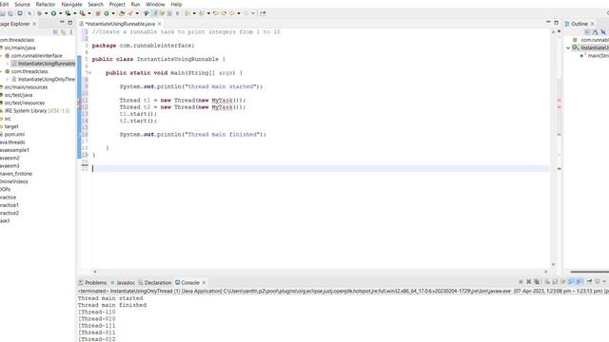Click editor horizontal scrollbar right arrow
The image size is (609, 342).
tap(545, 272)
